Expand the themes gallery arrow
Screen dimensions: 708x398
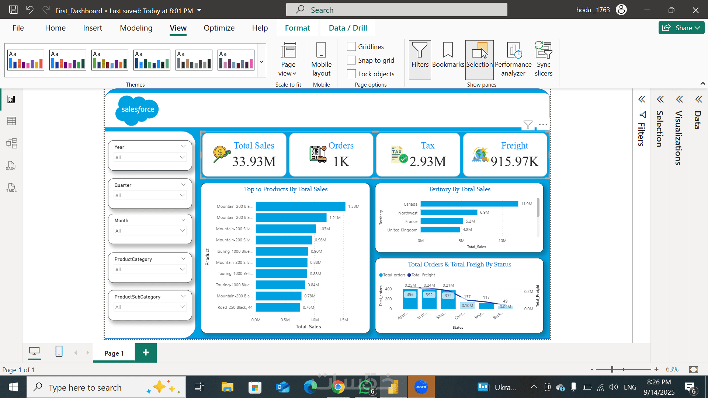click(261, 62)
